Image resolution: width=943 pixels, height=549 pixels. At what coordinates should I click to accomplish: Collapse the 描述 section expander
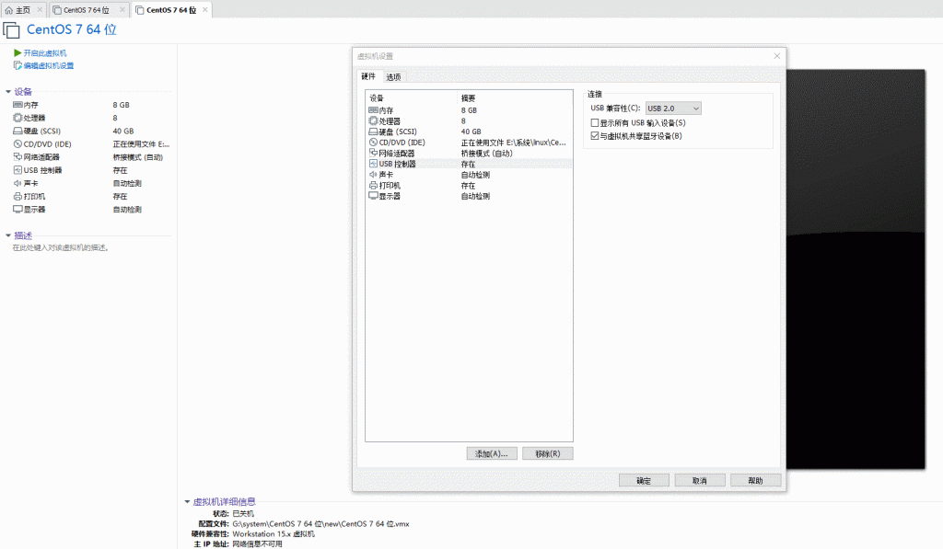coord(8,235)
